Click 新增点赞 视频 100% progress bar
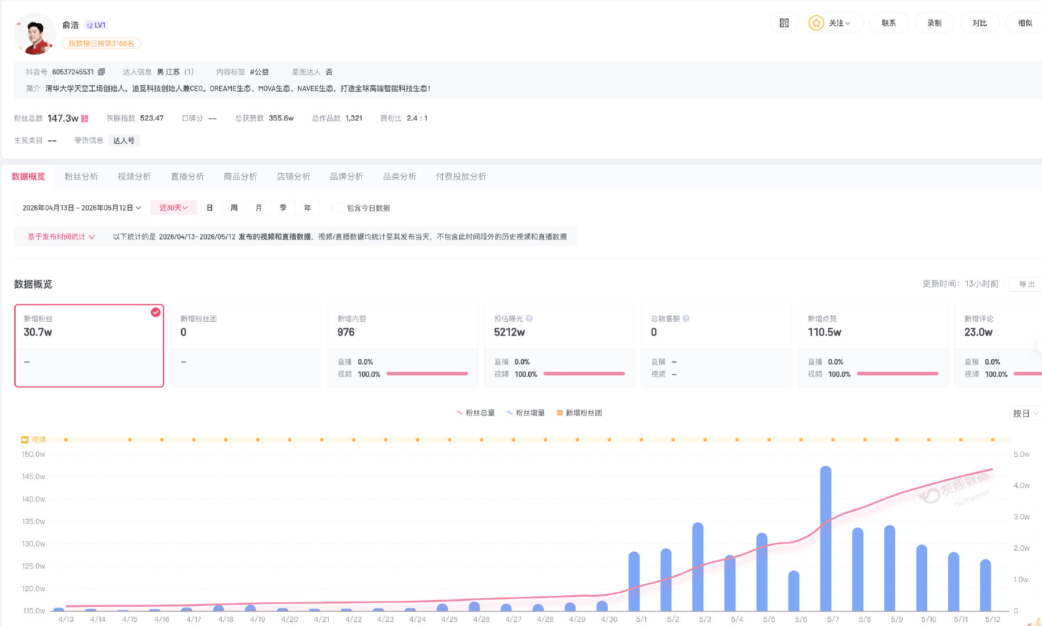This screenshot has width=1042, height=626. (x=898, y=374)
